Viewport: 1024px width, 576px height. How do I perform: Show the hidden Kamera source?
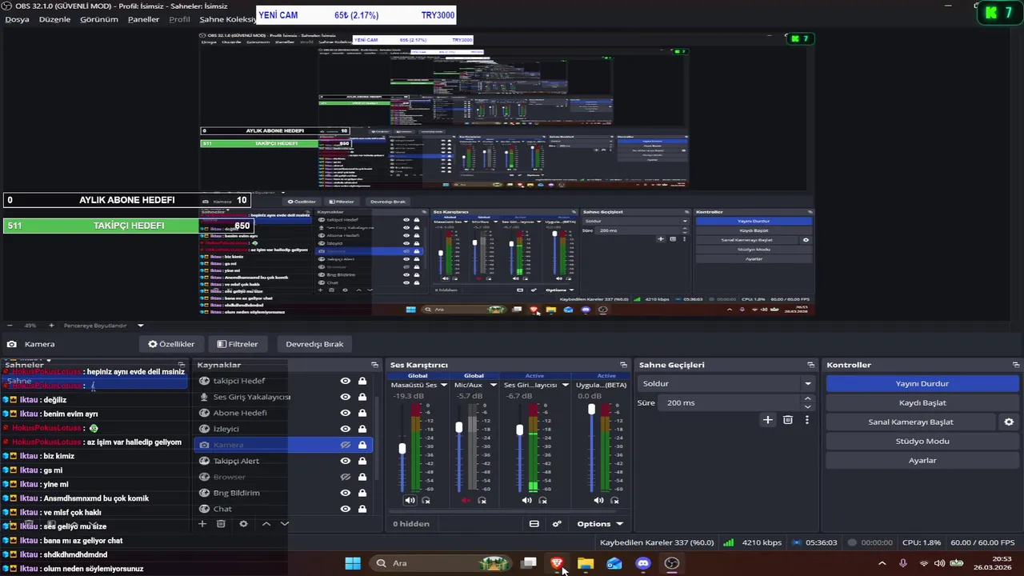pos(346,445)
